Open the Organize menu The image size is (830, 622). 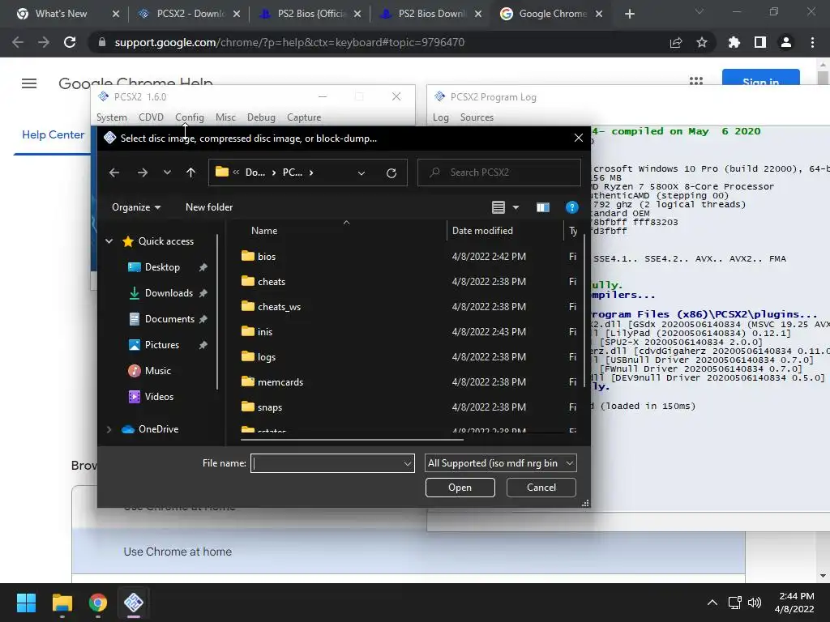click(x=136, y=207)
